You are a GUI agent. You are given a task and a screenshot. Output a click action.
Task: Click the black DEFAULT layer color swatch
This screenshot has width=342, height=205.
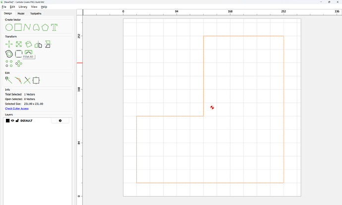pos(7,120)
